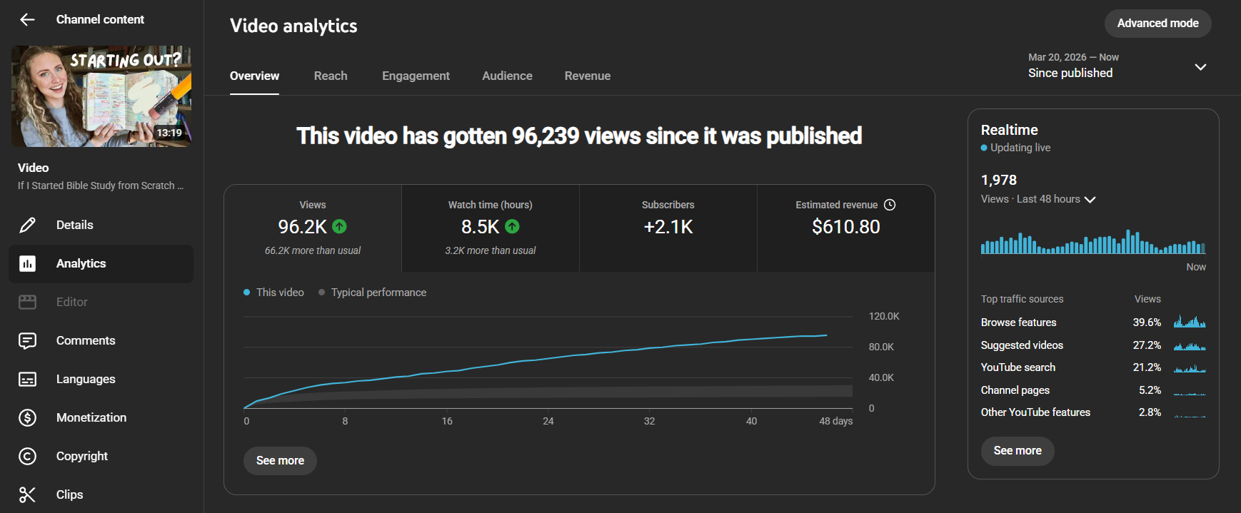Click See more in the Realtime panel
1241x513 pixels.
pyautogui.click(x=1018, y=451)
